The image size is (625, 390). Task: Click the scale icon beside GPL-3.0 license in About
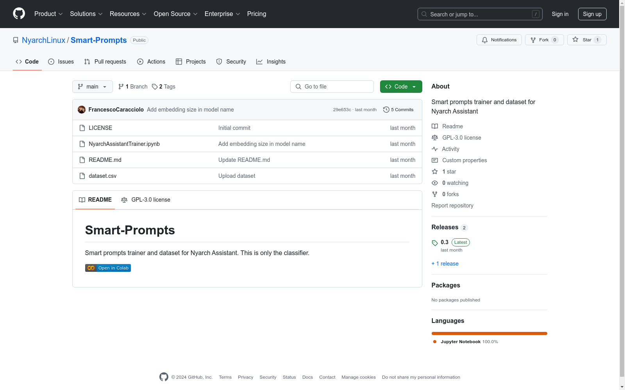[x=435, y=138]
